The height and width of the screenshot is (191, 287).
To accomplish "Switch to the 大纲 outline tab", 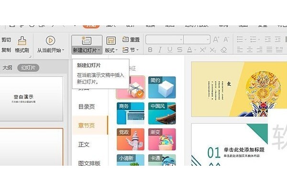I will click(x=7, y=68).
